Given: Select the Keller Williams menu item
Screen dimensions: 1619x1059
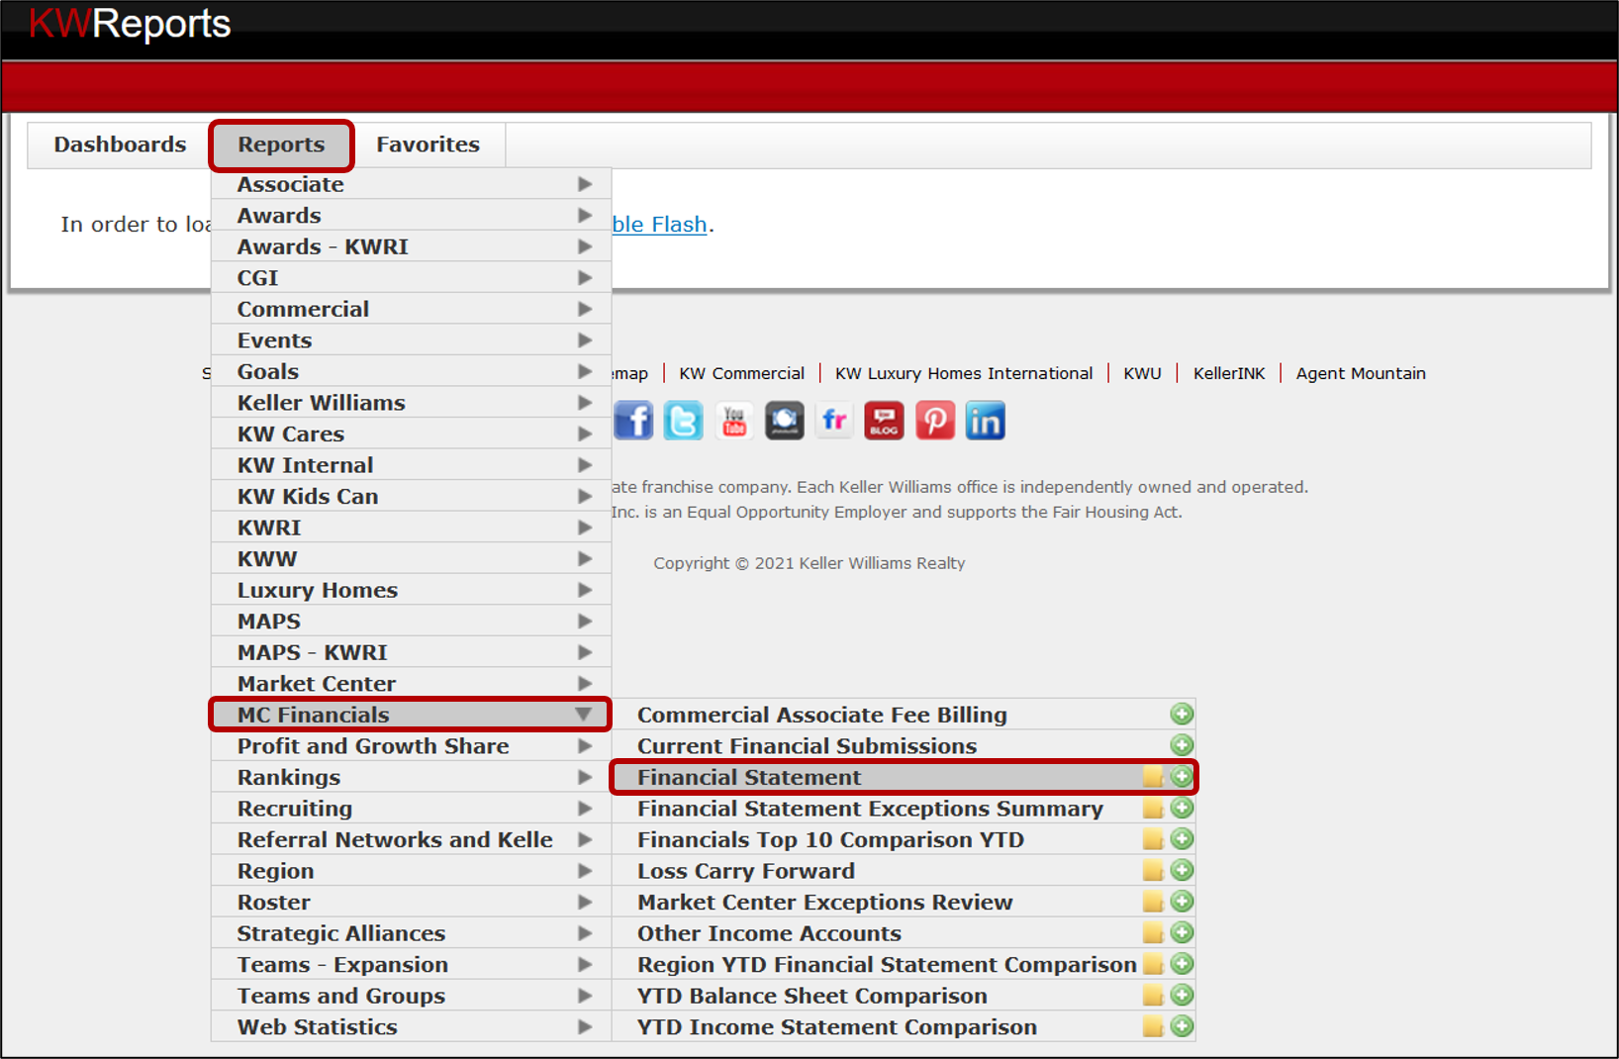Looking at the screenshot, I should coord(411,403).
